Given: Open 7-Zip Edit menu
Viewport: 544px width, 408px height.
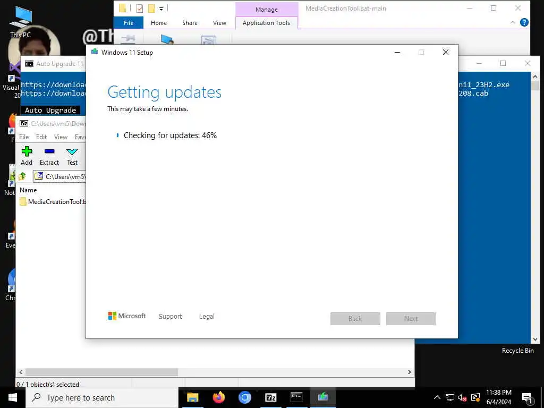Looking at the screenshot, I should point(41,137).
